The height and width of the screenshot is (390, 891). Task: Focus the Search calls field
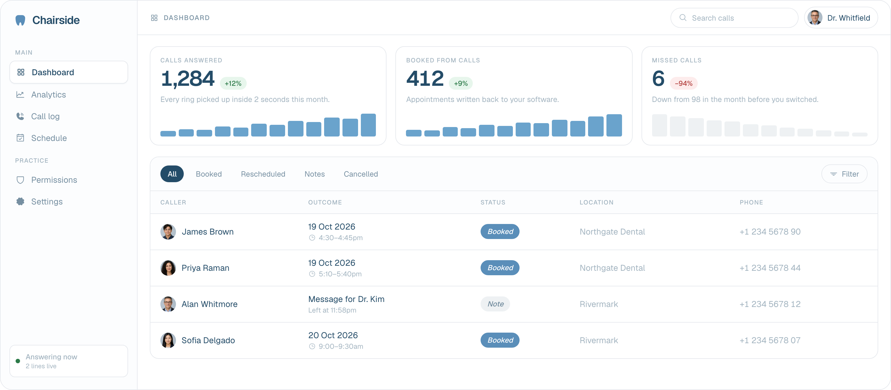pyautogui.click(x=734, y=18)
